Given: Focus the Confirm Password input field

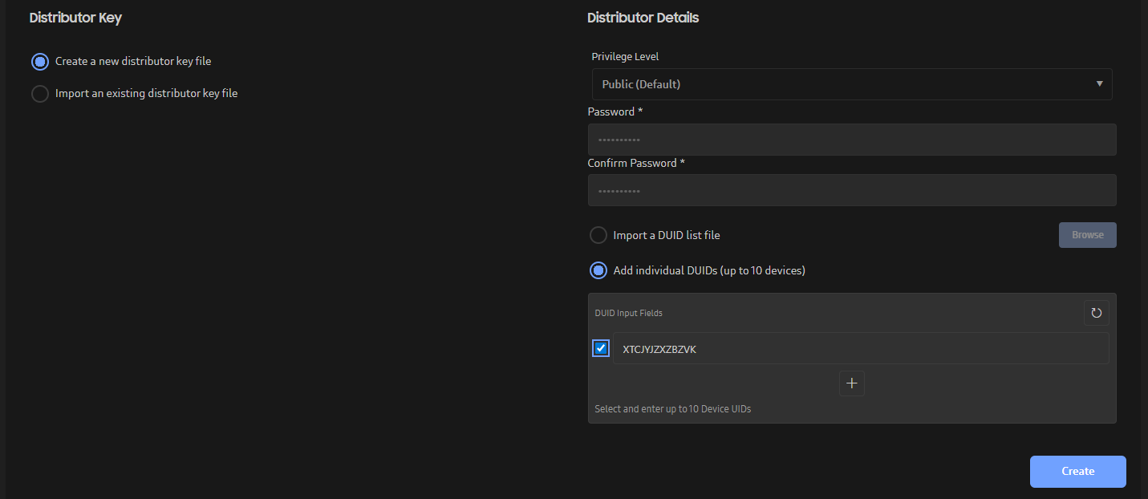Looking at the screenshot, I should [x=851, y=190].
